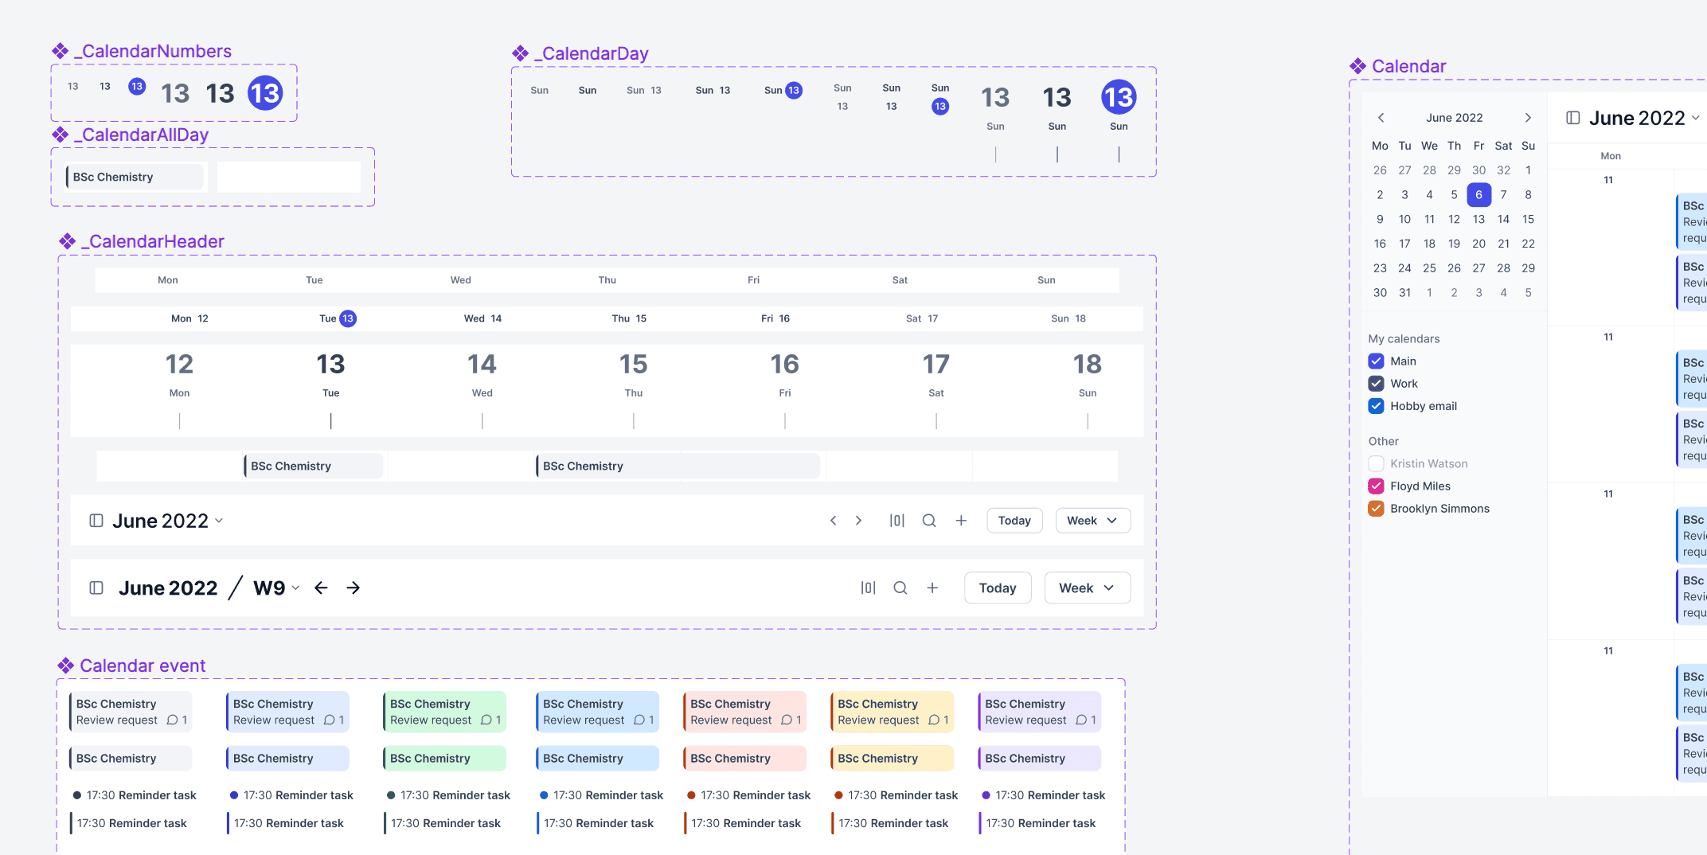
Task: Toggle the Work calendar checkbox
Action: [x=1376, y=384]
